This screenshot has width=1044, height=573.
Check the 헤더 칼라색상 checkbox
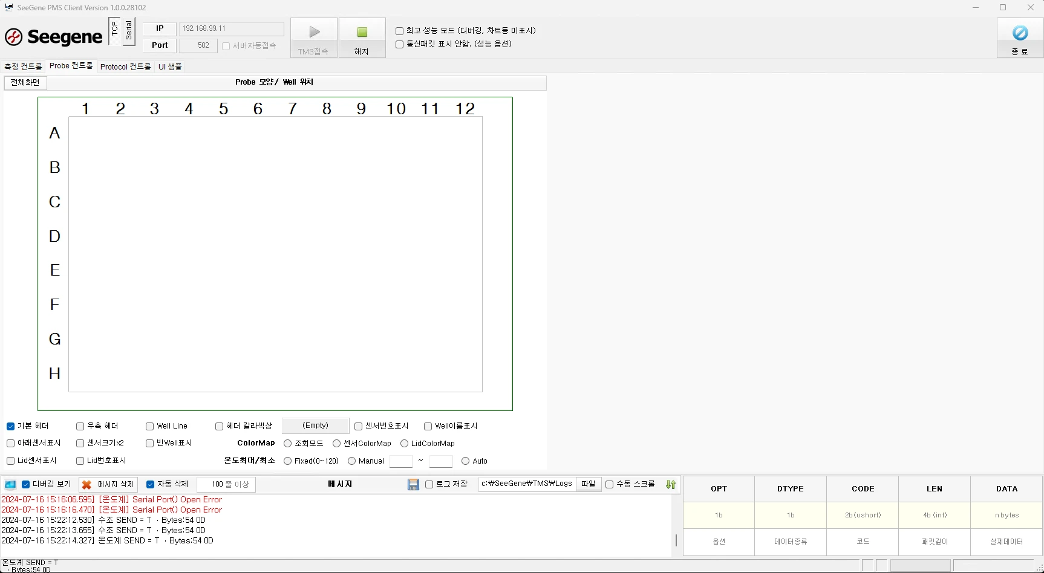(219, 426)
